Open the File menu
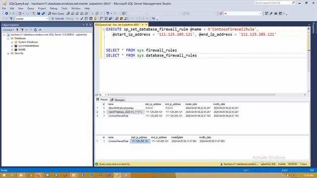This screenshot has width=317, height=178. point(4,8)
